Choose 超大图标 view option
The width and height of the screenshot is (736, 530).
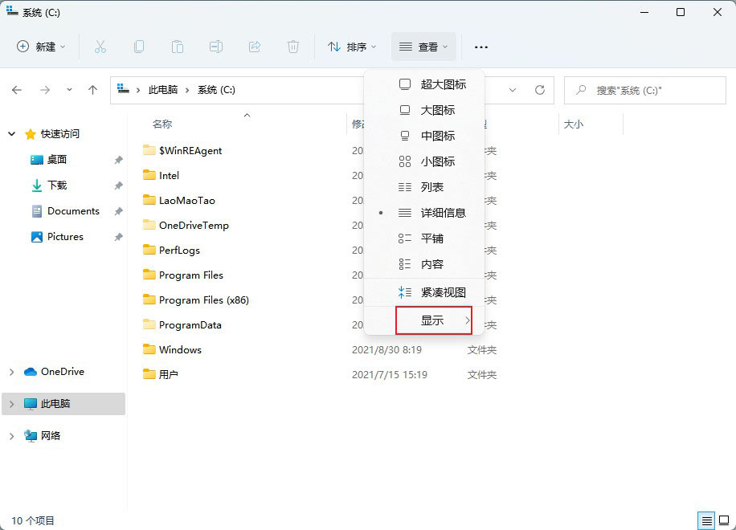pos(424,84)
